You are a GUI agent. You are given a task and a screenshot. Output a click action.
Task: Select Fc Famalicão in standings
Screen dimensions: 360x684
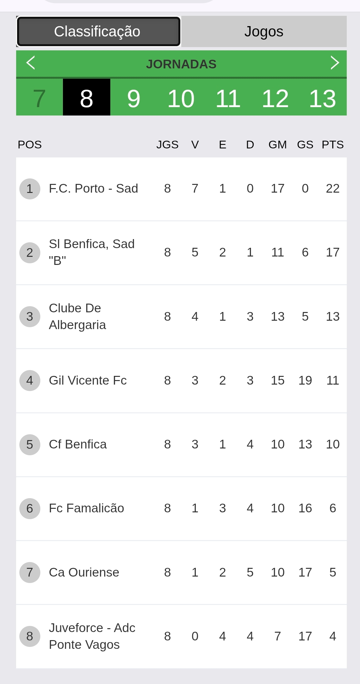click(86, 508)
